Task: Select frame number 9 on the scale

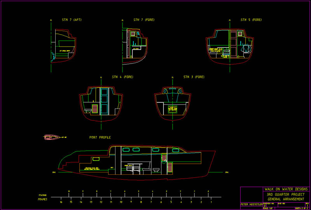Action: (131, 202)
